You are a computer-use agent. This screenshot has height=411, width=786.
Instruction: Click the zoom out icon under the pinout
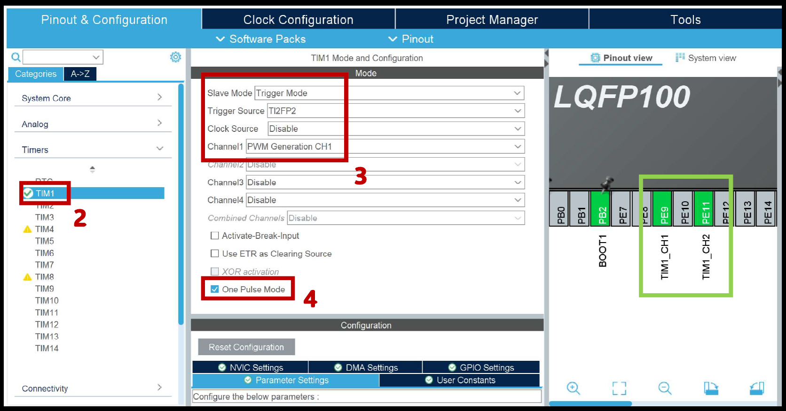(x=665, y=388)
